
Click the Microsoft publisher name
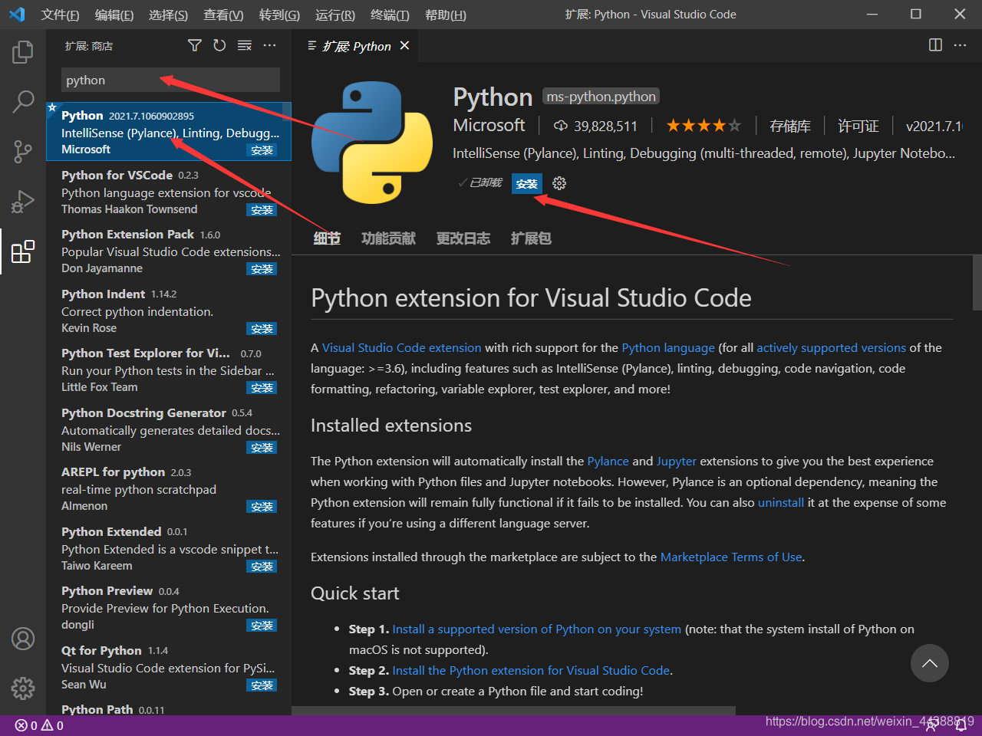(x=489, y=125)
